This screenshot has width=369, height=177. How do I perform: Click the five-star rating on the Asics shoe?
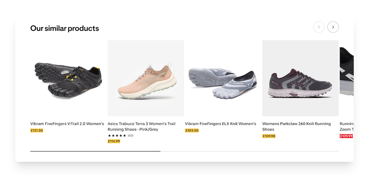[x=117, y=136]
